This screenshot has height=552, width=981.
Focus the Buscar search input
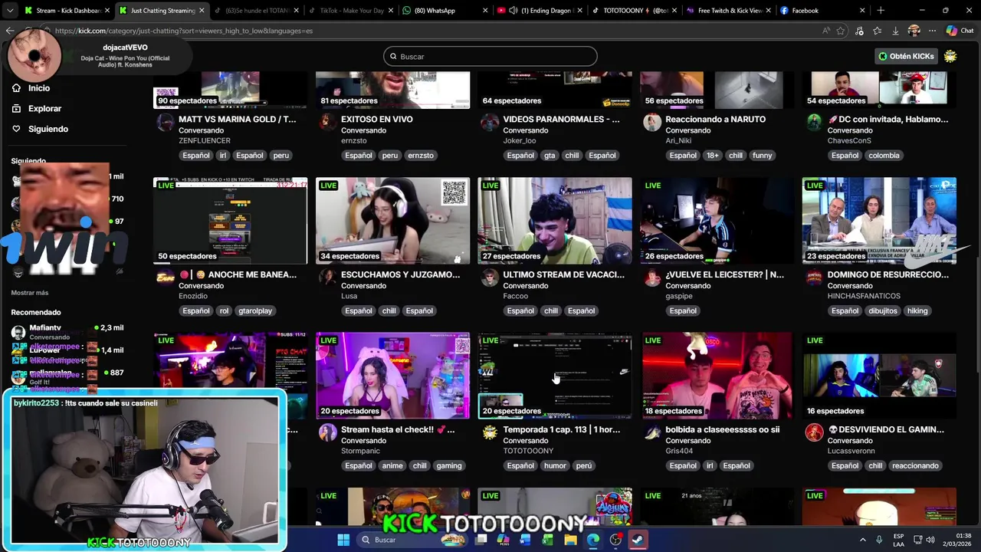490,57
